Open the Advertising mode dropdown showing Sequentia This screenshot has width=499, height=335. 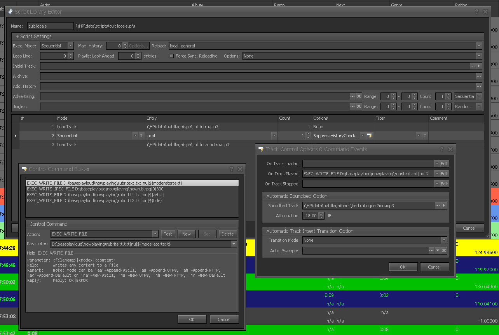pyautogui.click(x=479, y=96)
